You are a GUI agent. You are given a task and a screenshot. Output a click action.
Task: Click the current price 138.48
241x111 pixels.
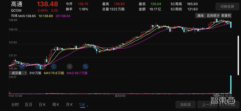[x=48, y=4]
